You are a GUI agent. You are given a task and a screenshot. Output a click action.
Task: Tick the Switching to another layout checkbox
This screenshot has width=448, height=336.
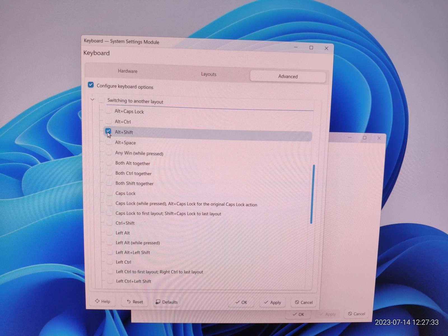pyautogui.click(x=101, y=100)
